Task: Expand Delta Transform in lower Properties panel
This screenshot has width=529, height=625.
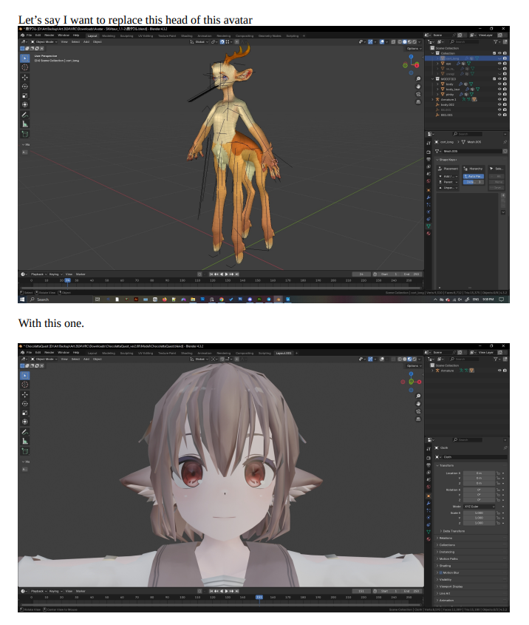Action: [x=454, y=531]
